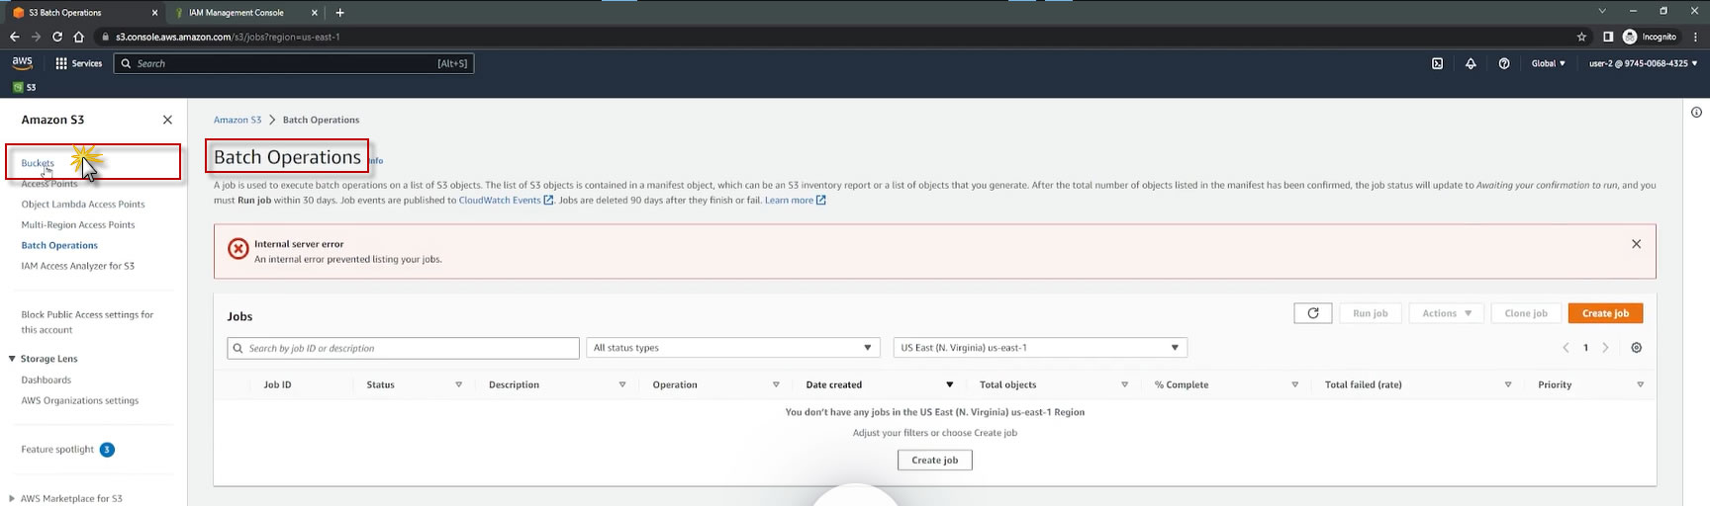Open the US East region dropdown
1710x506 pixels.
coord(1039,348)
